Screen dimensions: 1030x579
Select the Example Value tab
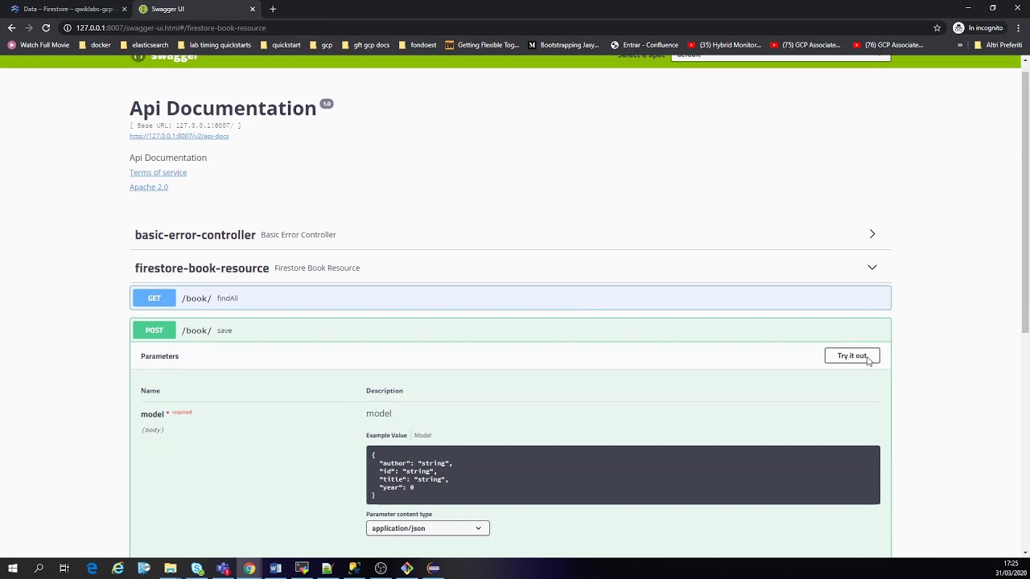386,435
